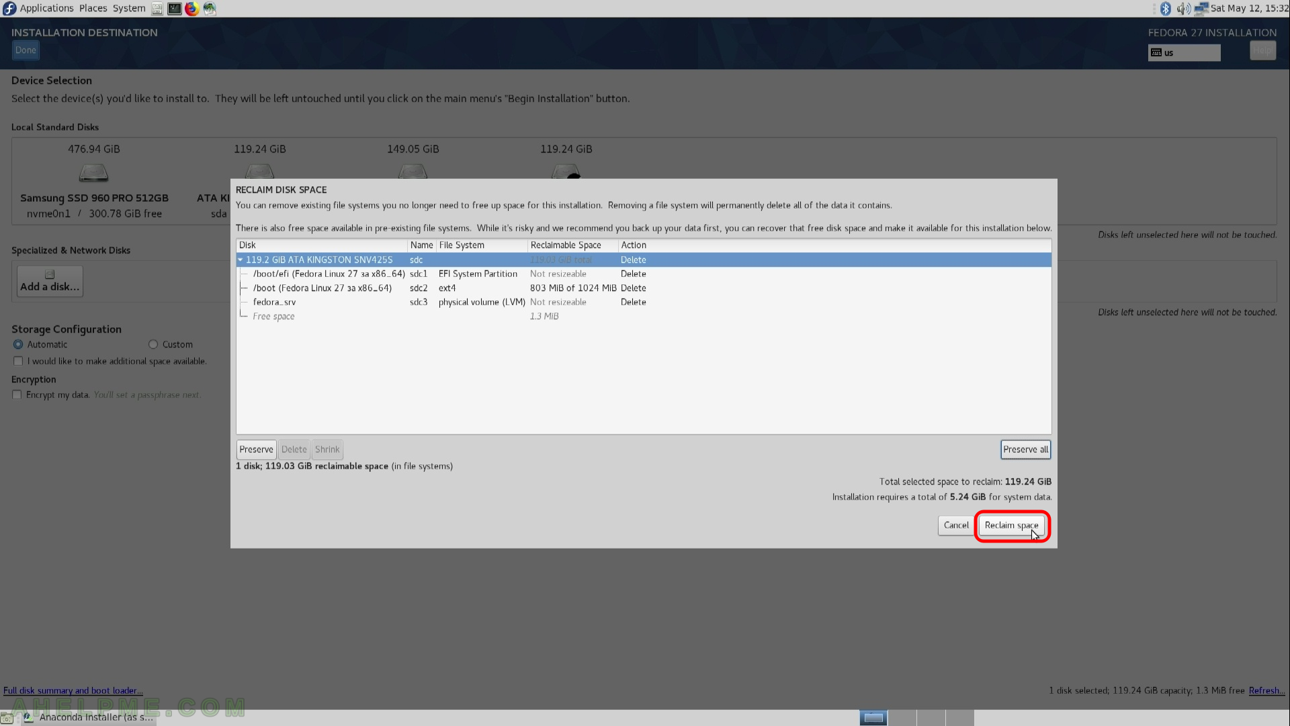Switch to the first workspace
Viewport: 1290px width, 726px height.
873,718
